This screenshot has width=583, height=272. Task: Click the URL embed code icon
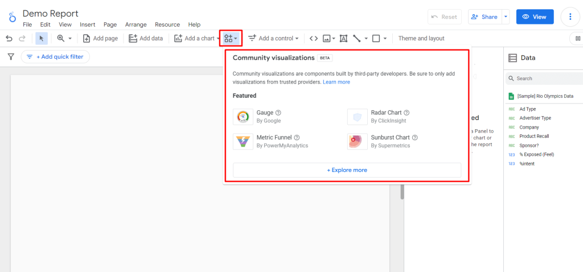[314, 38]
